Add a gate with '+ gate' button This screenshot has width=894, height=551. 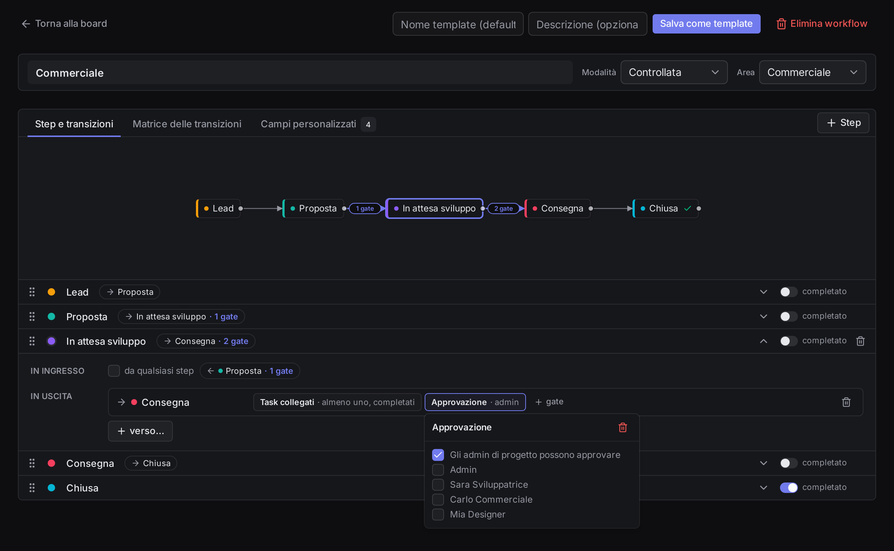549,402
